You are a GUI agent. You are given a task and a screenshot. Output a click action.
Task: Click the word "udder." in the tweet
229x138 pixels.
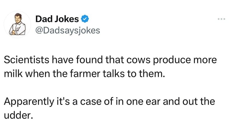click(x=18, y=115)
